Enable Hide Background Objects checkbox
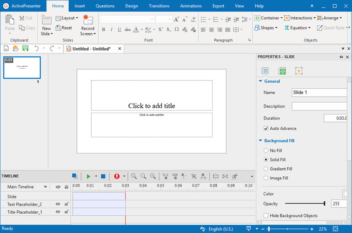Image resolution: width=352 pixels, height=233 pixels. [266, 216]
